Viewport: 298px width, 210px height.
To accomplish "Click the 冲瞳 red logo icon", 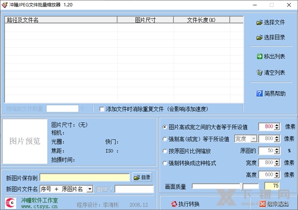I will (10, 203).
